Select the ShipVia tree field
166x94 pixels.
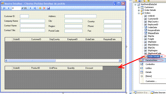point(151,36)
